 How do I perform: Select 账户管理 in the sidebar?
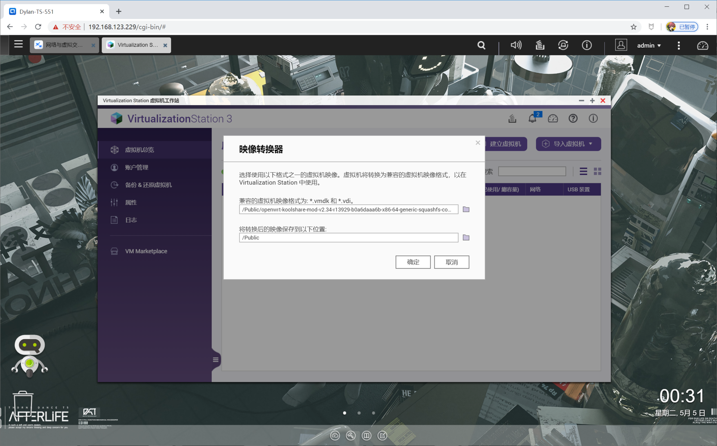tap(137, 167)
